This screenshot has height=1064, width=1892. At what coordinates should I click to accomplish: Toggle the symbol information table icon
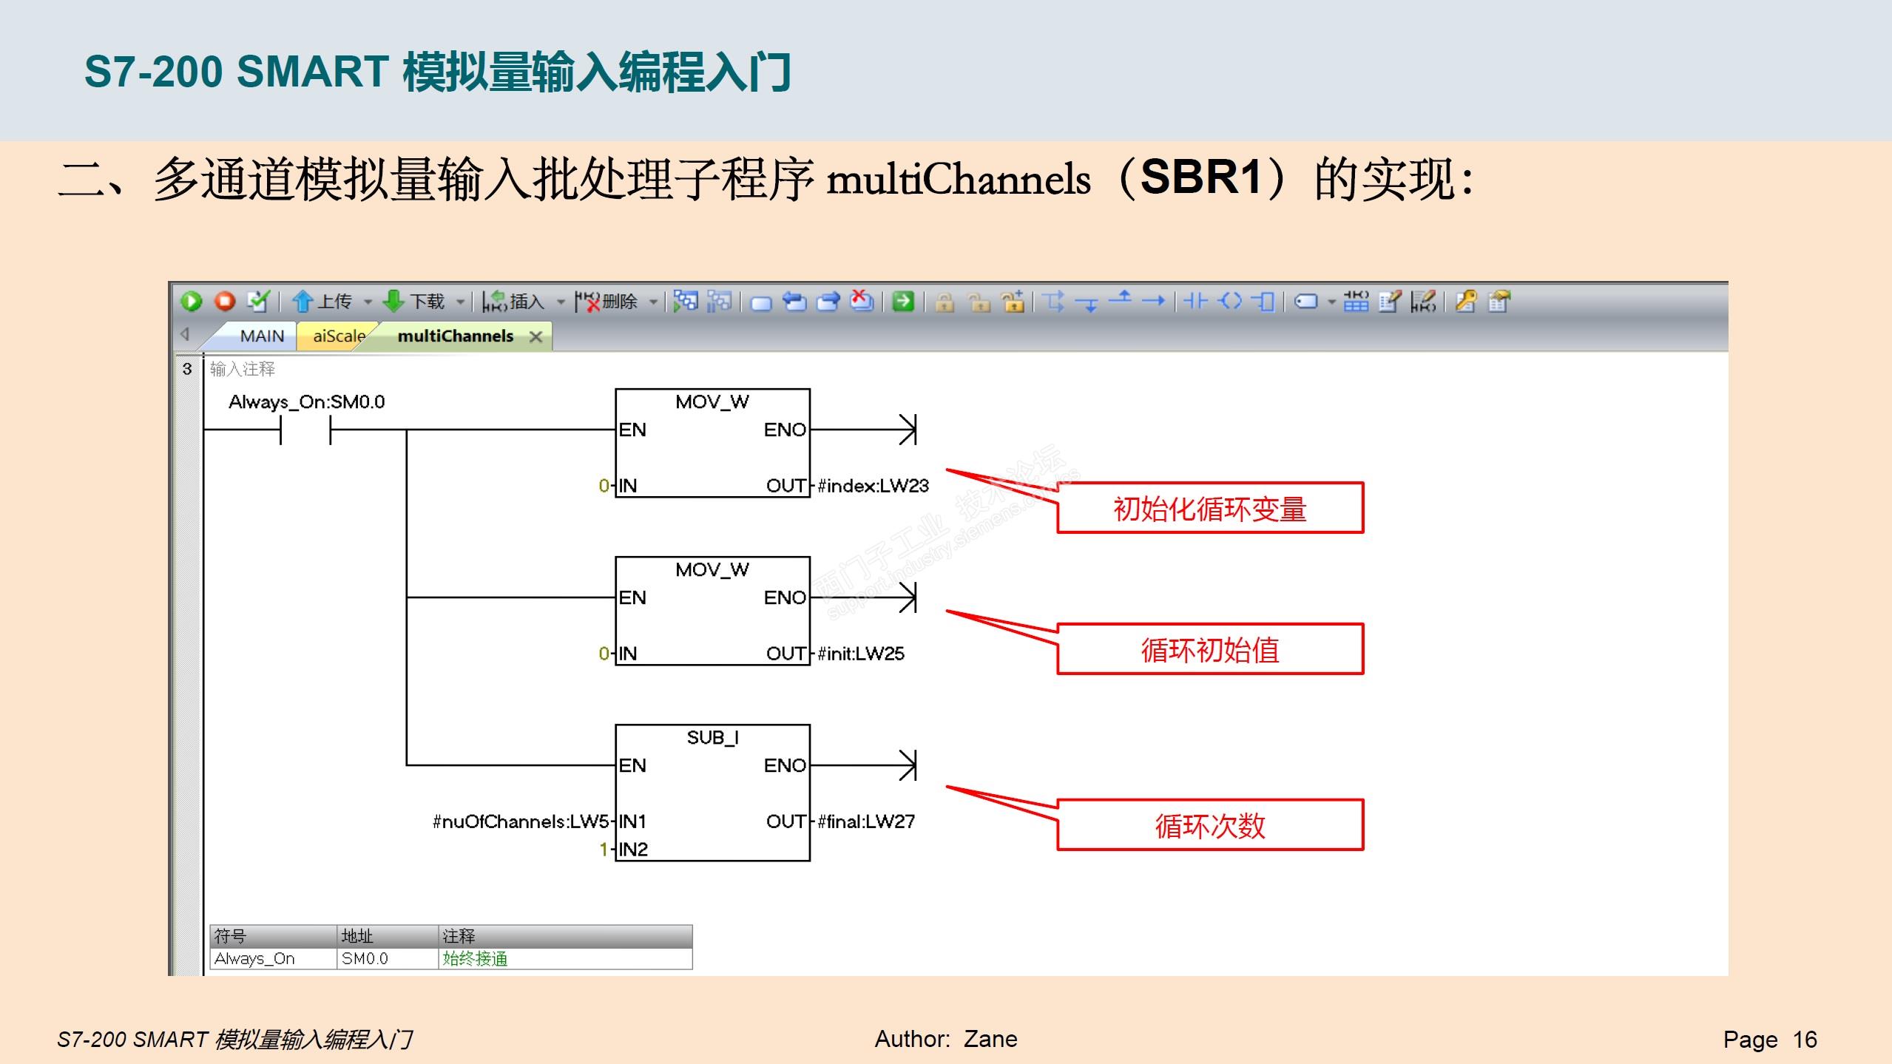click(1356, 302)
